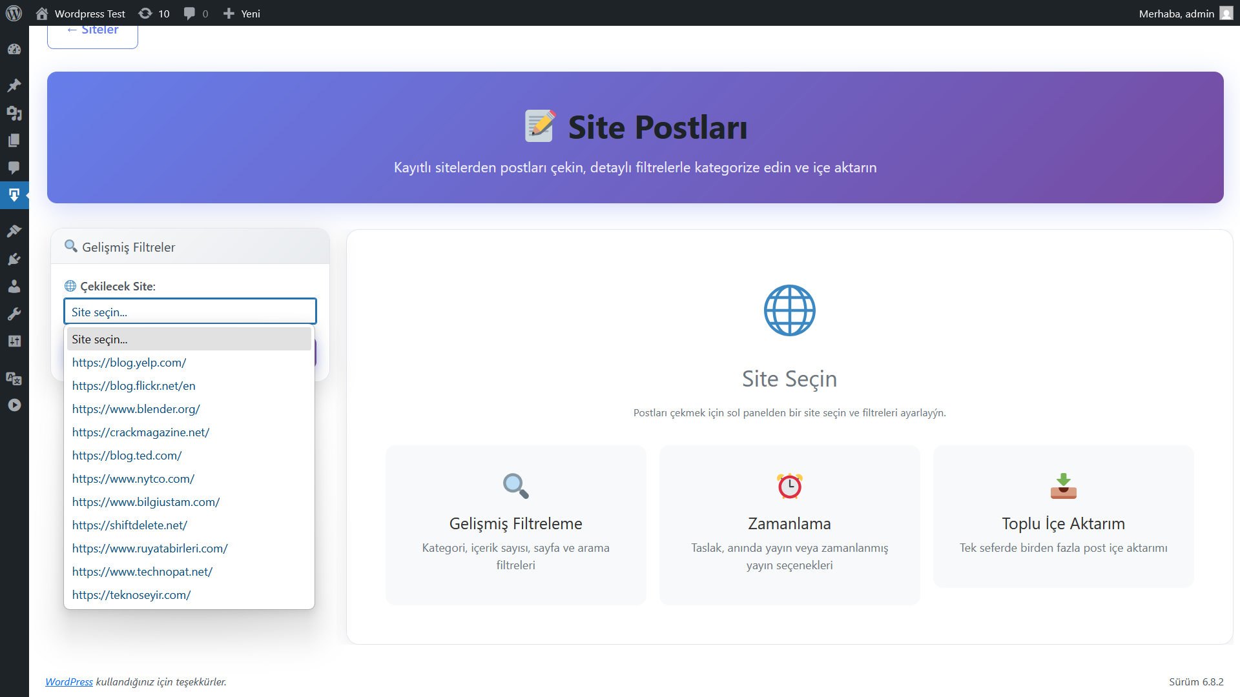Open the Yeni (new content) menu

click(x=242, y=14)
